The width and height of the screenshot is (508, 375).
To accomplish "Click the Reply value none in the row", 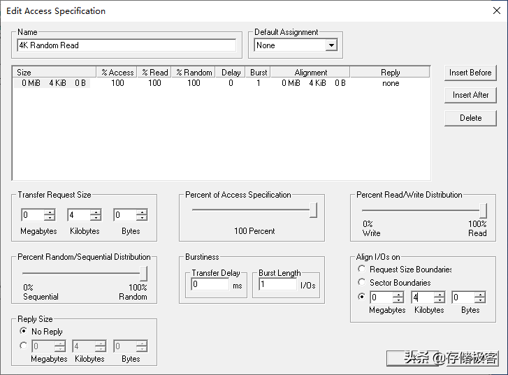I will pyautogui.click(x=391, y=83).
